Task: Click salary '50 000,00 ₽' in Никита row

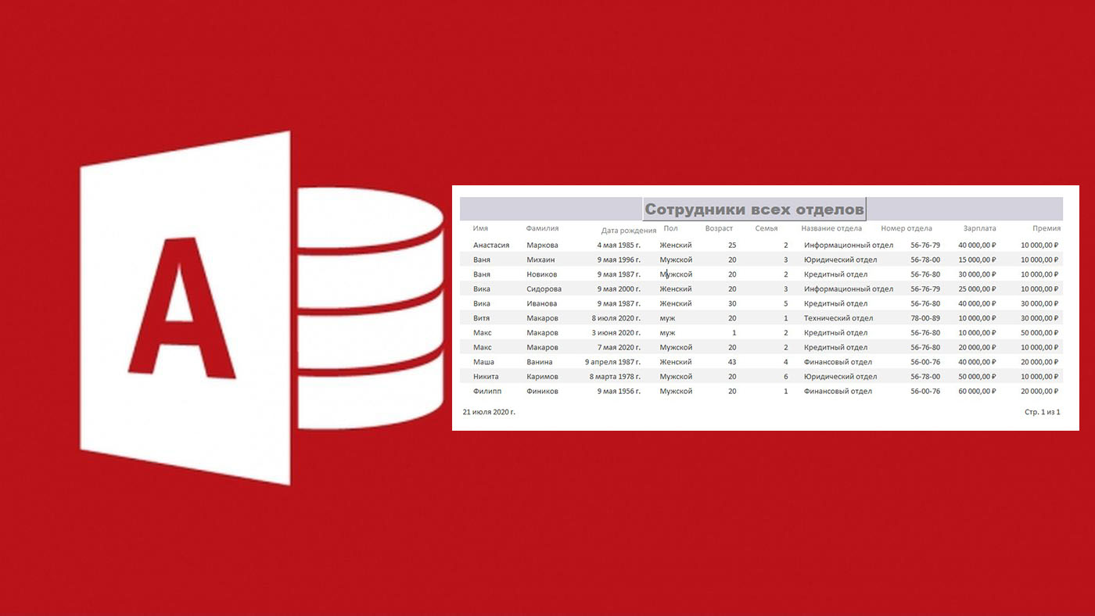Action: (977, 377)
